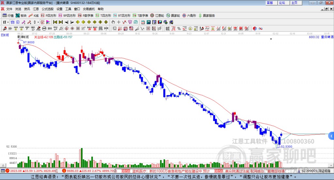Open the 资讯 menu
Image resolution: width=334 pixels, height=180 pixels.
point(27,9)
